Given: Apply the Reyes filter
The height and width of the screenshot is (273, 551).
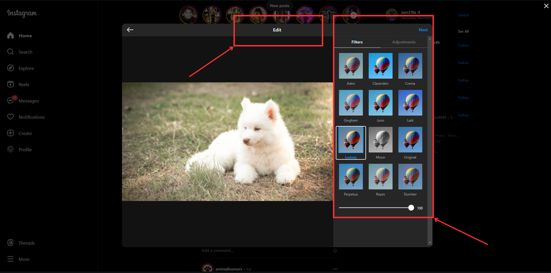Looking at the screenshot, I should point(381,177).
